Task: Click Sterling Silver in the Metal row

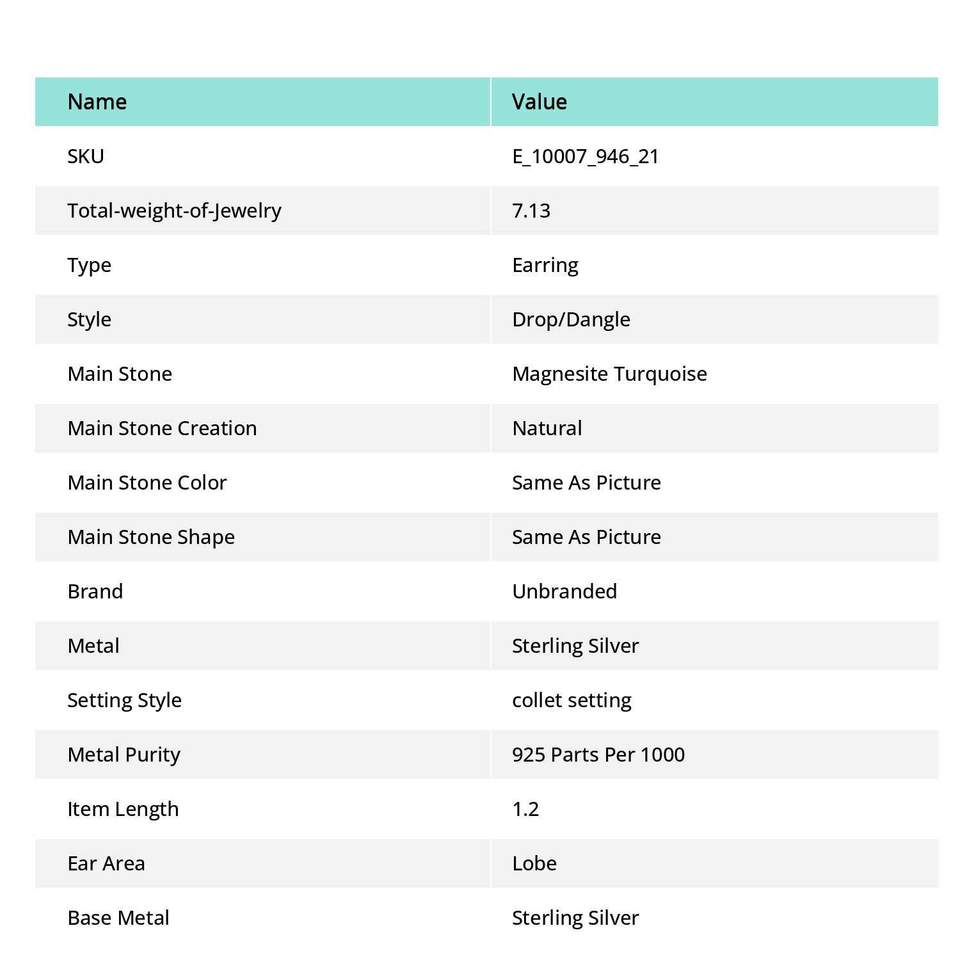Action: [575, 646]
